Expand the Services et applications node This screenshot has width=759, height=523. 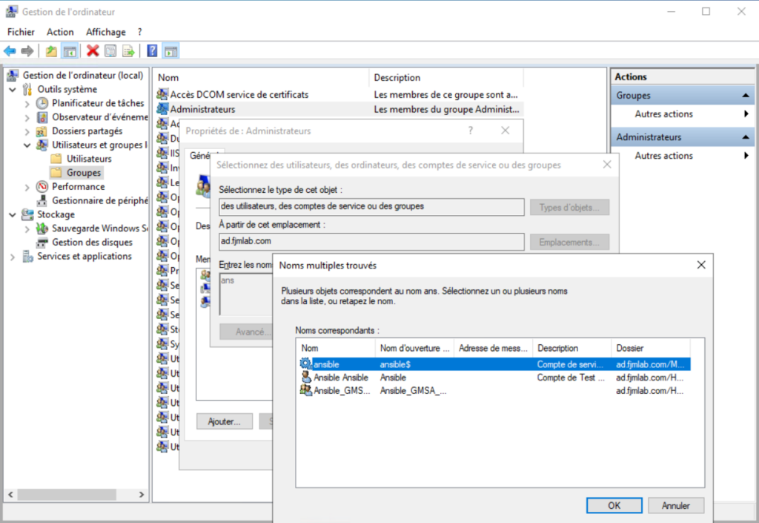(x=13, y=257)
